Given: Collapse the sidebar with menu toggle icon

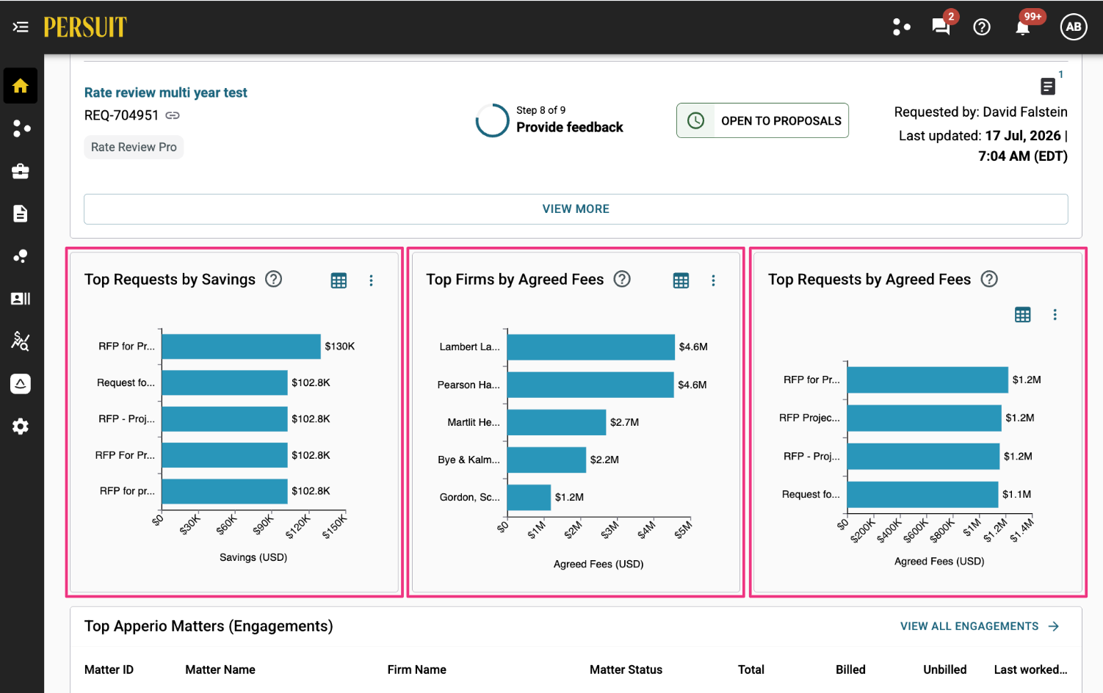Looking at the screenshot, I should pos(21,27).
